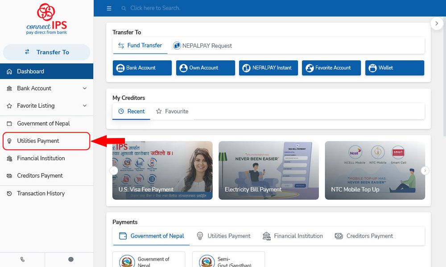Click the connectIPS logo
The image size is (446, 267).
pos(47,19)
